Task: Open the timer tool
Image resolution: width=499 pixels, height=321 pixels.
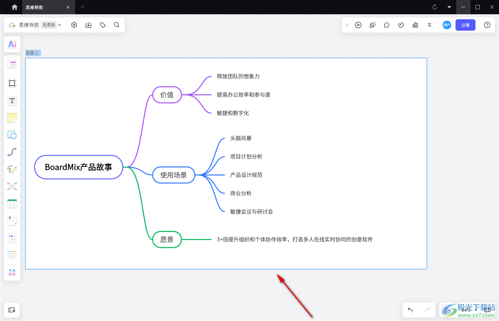Action: (401, 25)
